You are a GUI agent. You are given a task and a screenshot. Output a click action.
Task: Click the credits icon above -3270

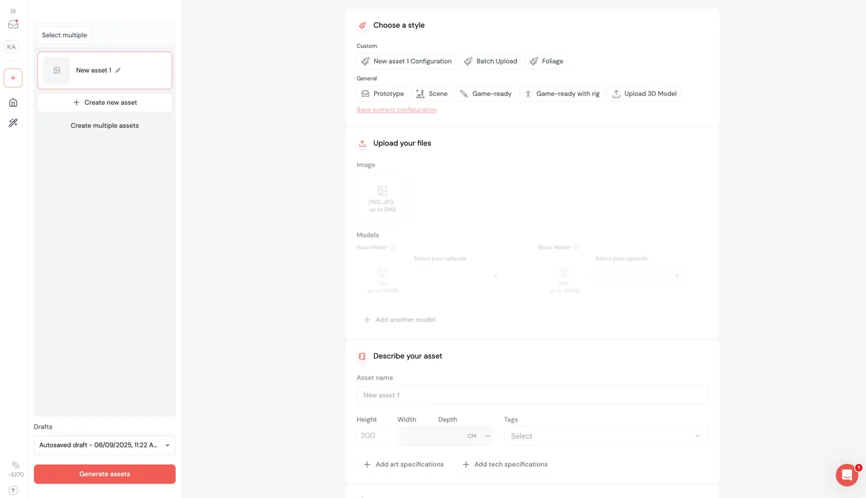pos(16,465)
